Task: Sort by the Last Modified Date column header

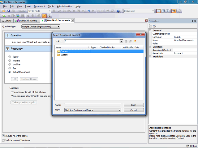Action: click(132, 47)
